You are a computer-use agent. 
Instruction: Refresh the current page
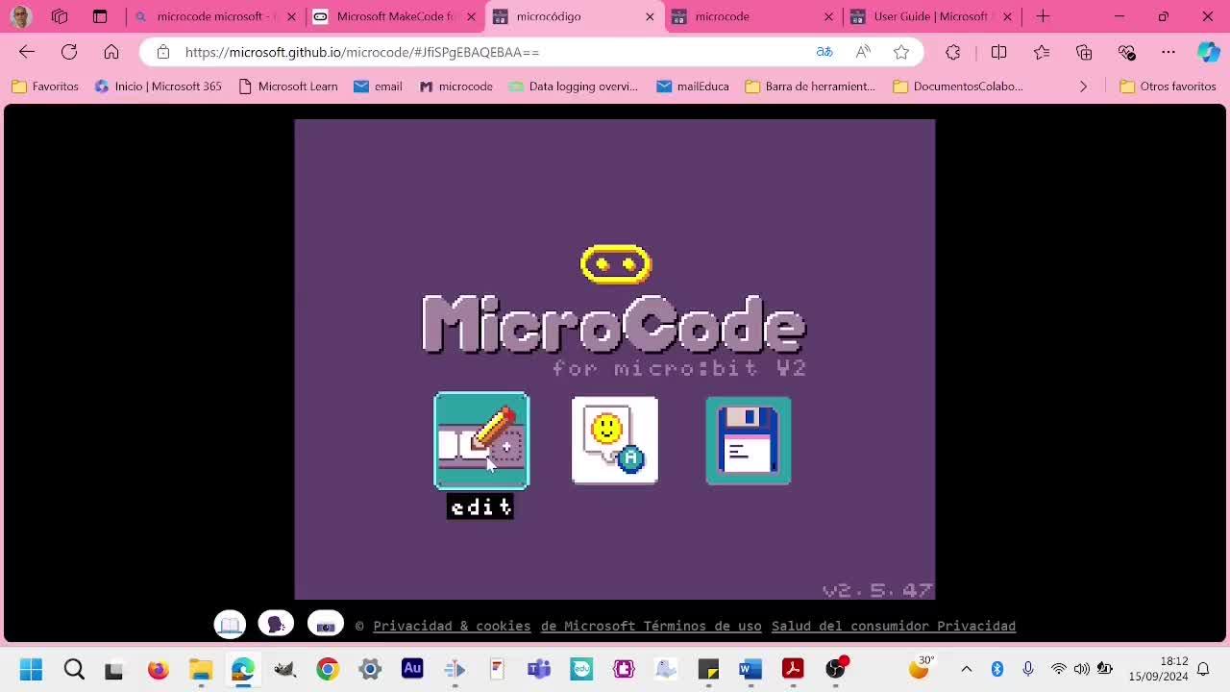pos(69,52)
